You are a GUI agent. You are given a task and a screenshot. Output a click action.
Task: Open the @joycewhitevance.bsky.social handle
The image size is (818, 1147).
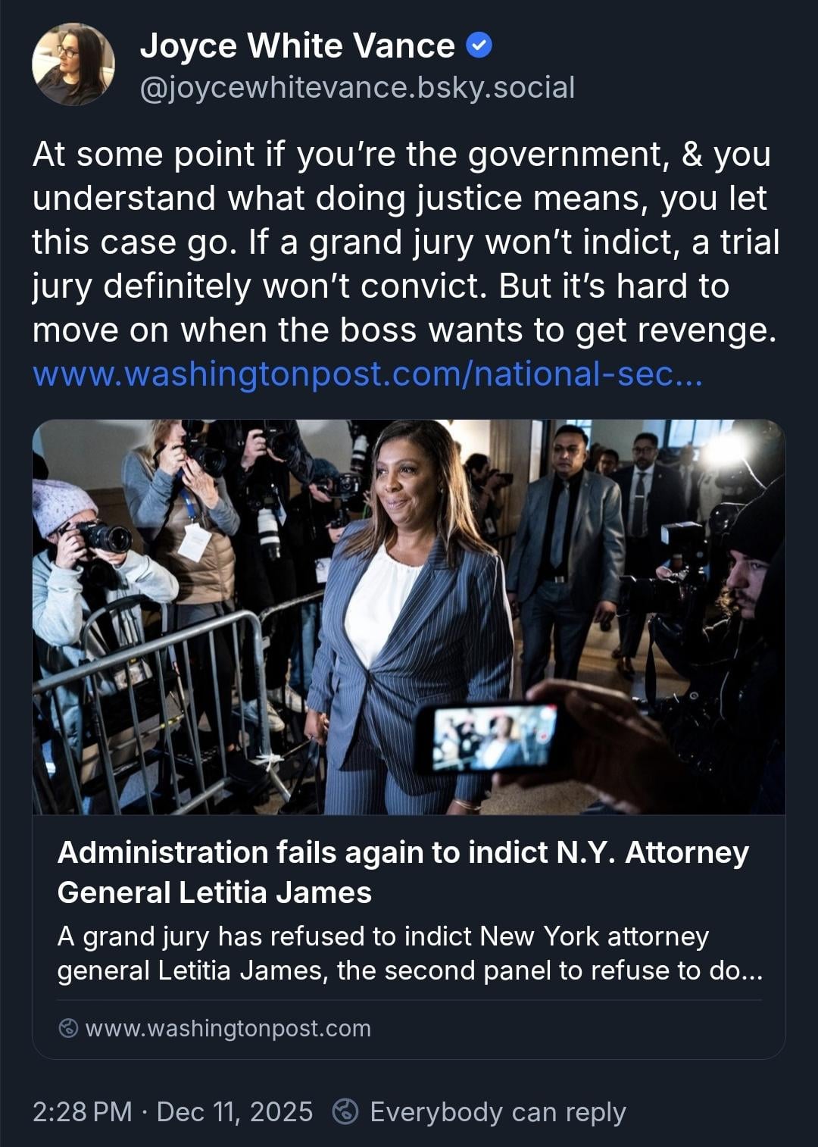[357, 88]
